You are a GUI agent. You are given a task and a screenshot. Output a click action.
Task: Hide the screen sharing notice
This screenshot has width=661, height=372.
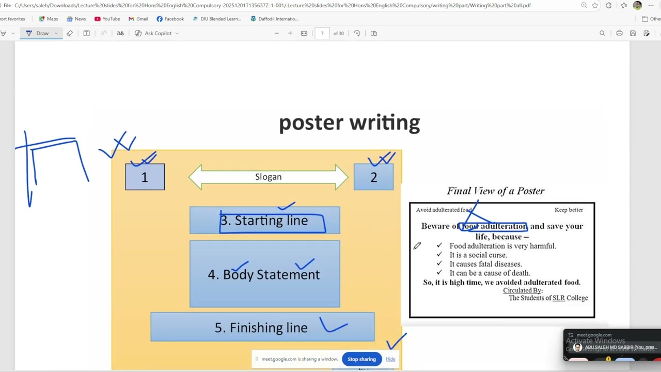coord(390,359)
